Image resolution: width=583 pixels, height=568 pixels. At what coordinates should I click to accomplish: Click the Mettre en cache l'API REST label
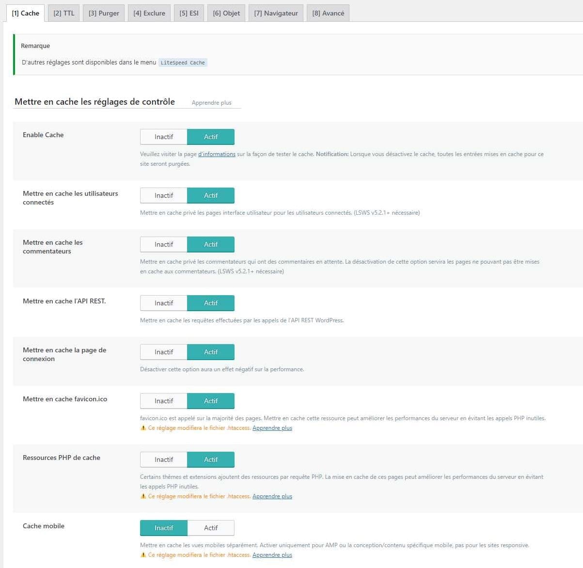point(64,301)
